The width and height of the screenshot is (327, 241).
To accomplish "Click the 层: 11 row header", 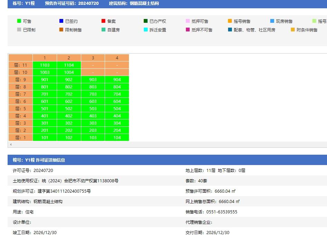I will pos(20,65).
